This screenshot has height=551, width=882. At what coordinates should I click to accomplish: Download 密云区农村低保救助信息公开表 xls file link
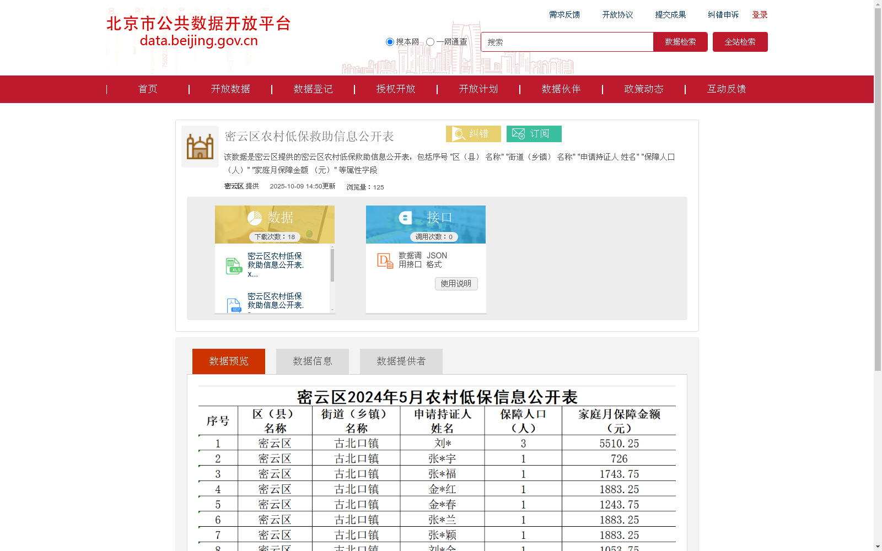point(276,265)
